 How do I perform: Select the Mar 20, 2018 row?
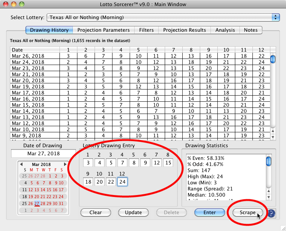click(140, 80)
